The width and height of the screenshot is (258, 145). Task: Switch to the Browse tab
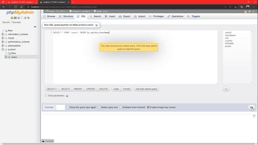[49, 17]
